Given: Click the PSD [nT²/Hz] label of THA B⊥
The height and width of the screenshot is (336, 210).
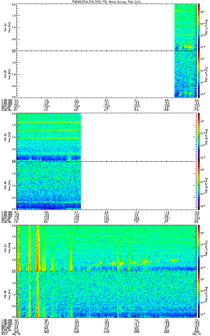Looking at the screenshot, I should click(207, 27).
